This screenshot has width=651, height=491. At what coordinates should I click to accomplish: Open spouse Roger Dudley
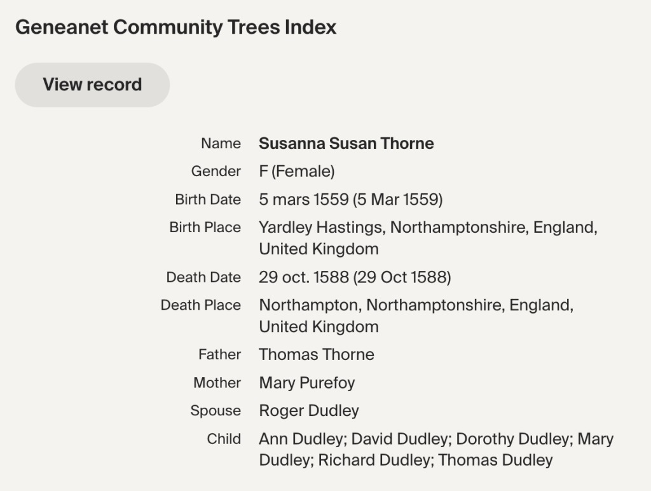(x=308, y=410)
